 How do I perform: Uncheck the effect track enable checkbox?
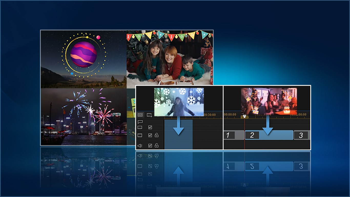click(150, 127)
